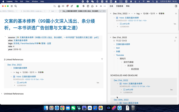The height and width of the screenshot is (112, 179).
Task: Open the 东东枪 tag link
Action: point(16,43)
